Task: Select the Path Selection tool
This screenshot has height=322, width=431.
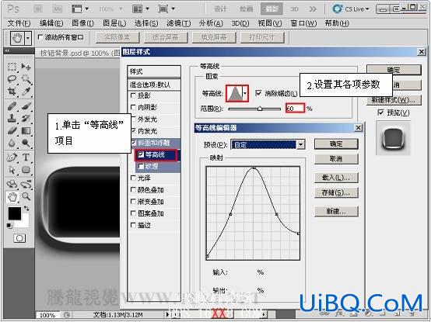Action: [x=12, y=170]
